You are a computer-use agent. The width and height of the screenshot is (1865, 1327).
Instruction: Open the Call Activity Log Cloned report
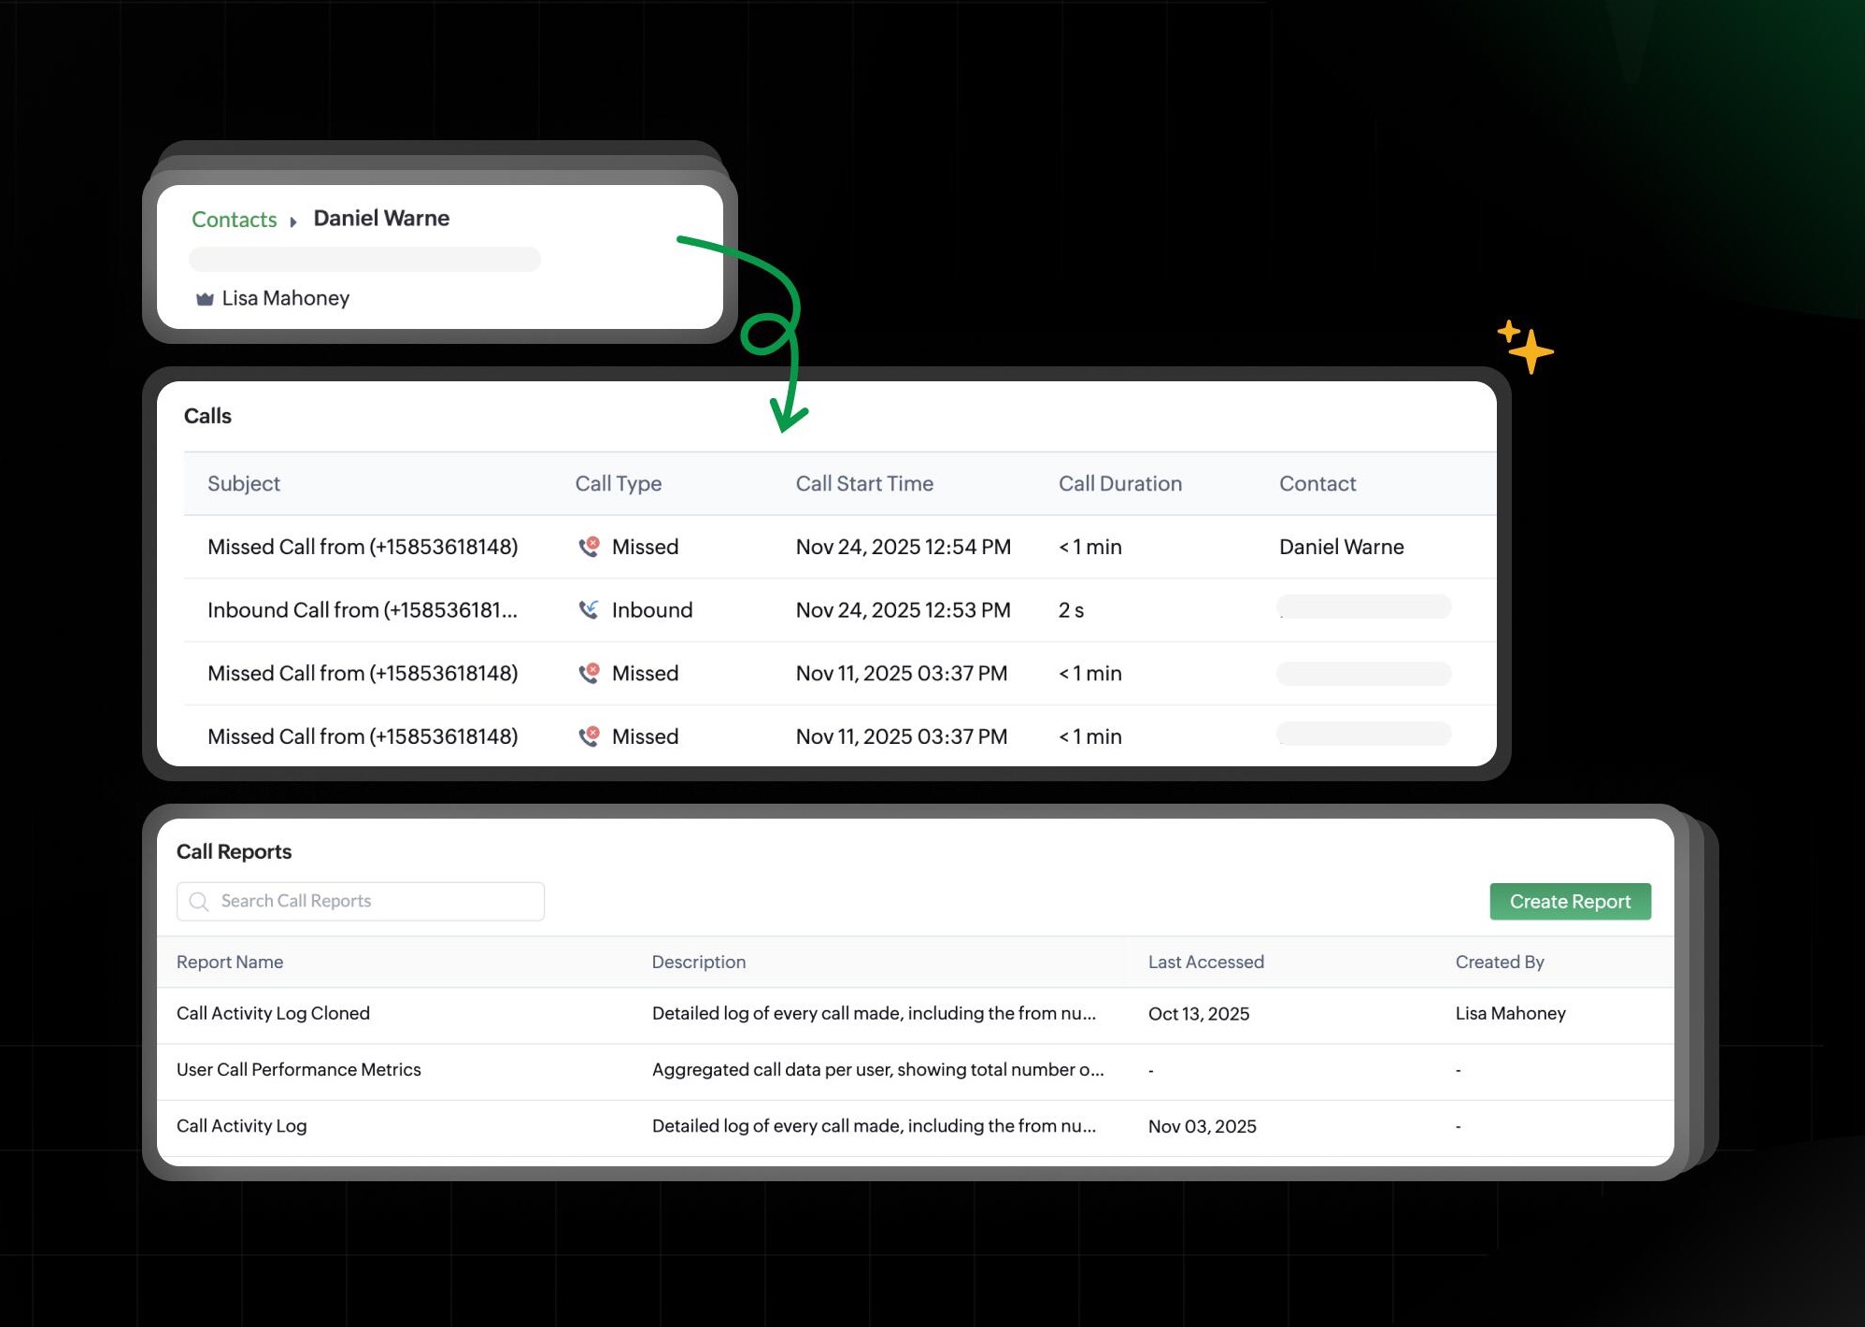point(273,1013)
